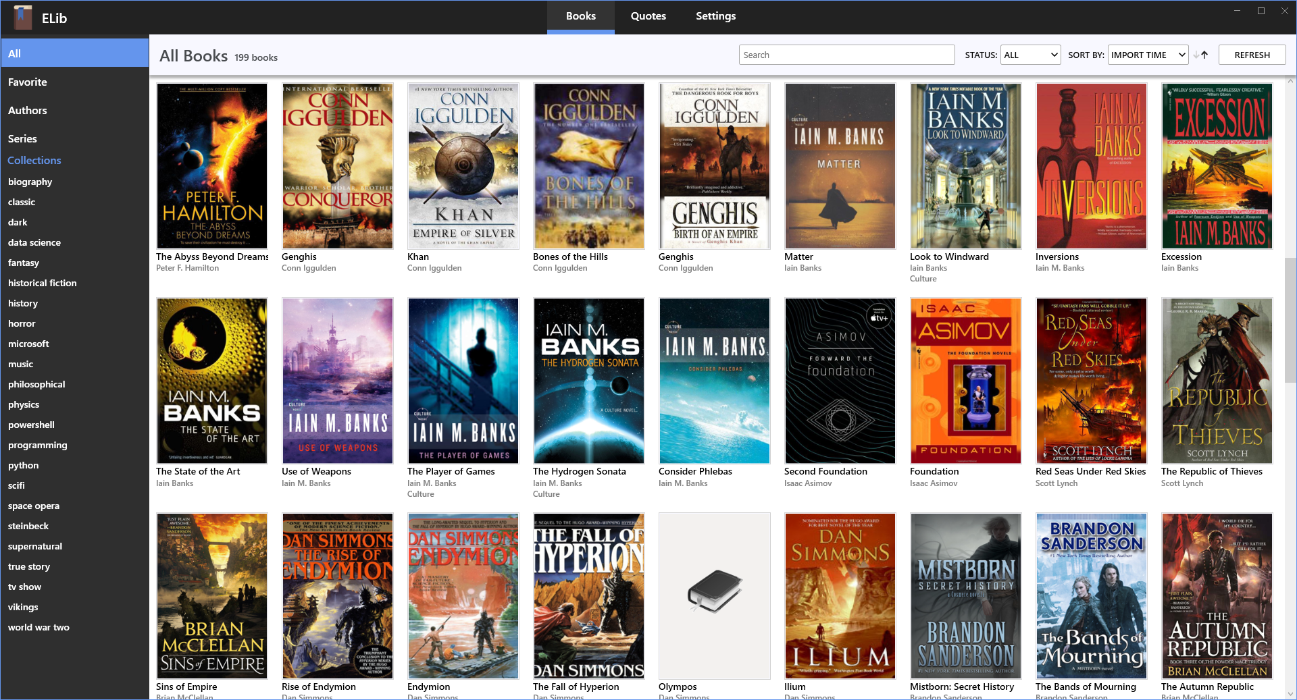Open the Matter book cover
The height and width of the screenshot is (700, 1297).
pyautogui.click(x=840, y=166)
